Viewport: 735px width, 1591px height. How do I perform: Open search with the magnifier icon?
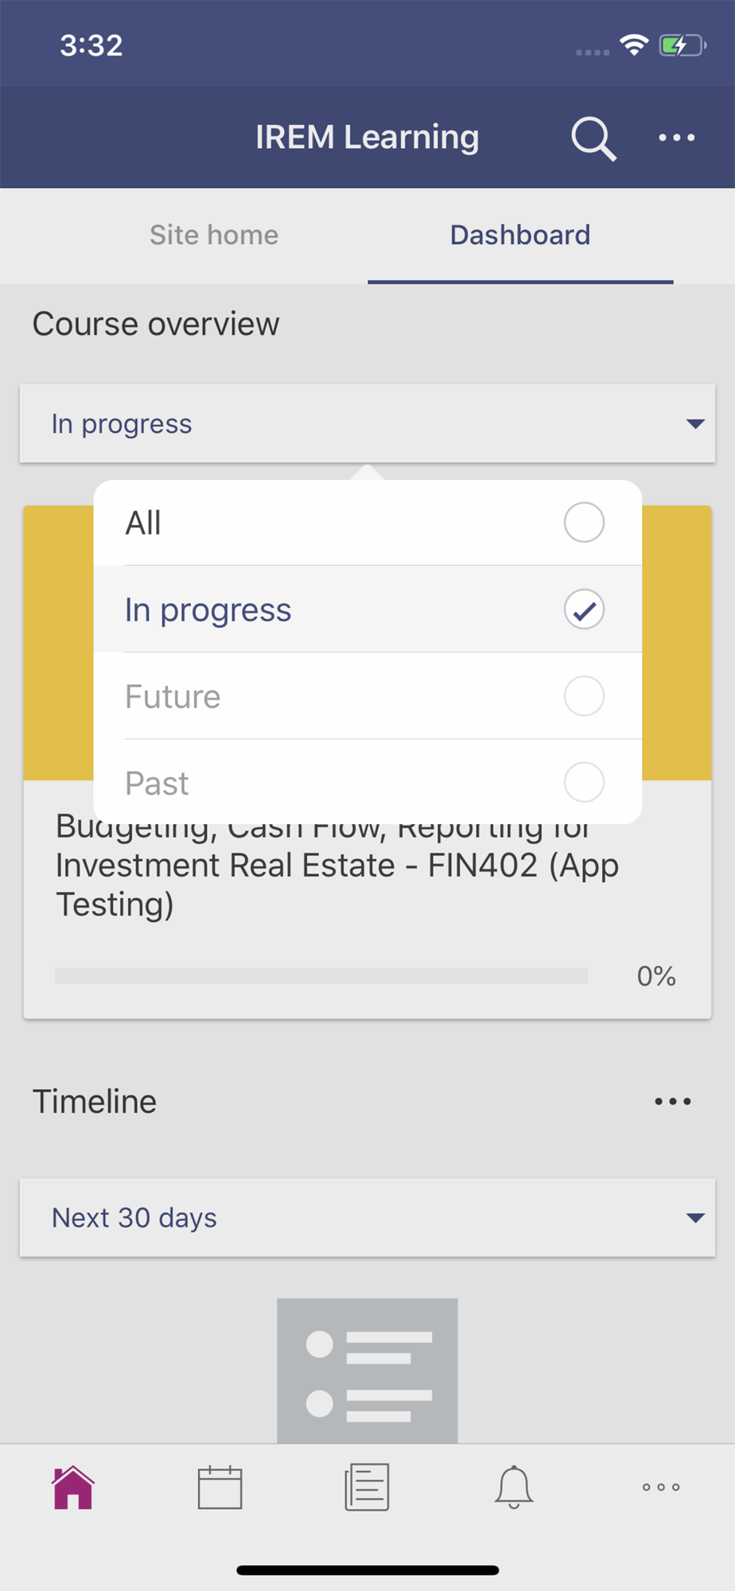click(593, 138)
